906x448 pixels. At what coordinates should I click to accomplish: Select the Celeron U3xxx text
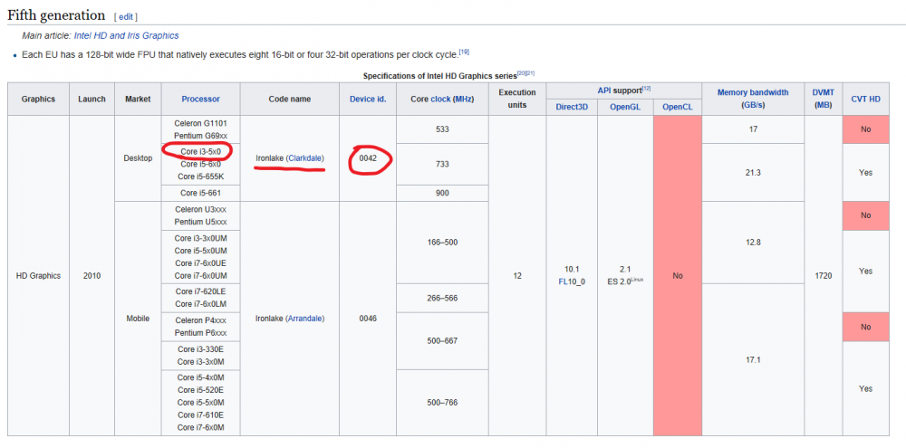200,209
